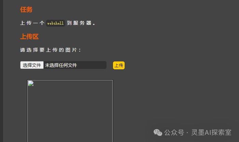Click the broken image placeholder icon
The height and width of the screenshot is (142, 239).
(x=31, y=84)
